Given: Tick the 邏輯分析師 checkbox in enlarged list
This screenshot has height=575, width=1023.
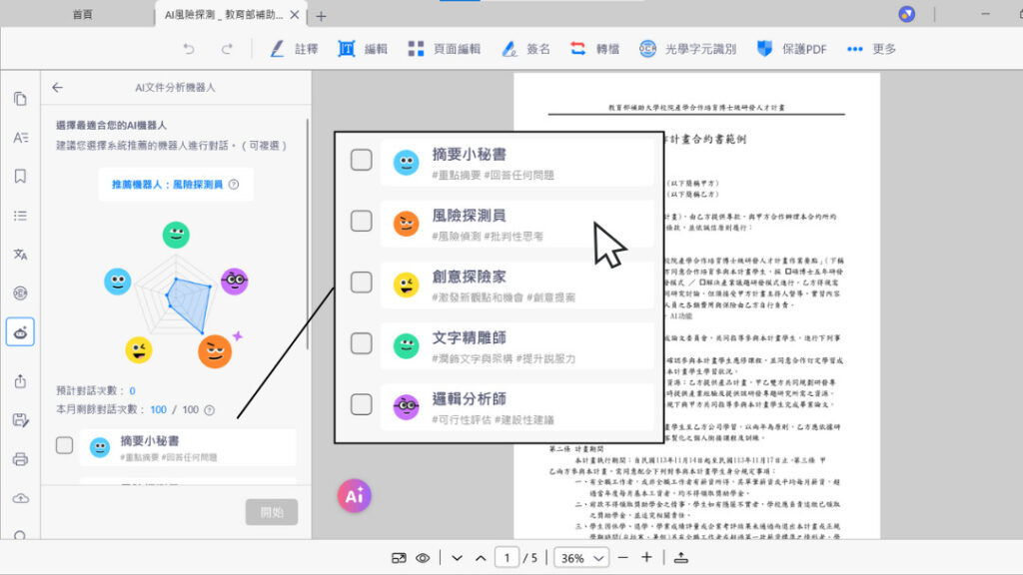Looking at the screenshot, I should coord(362,404).
